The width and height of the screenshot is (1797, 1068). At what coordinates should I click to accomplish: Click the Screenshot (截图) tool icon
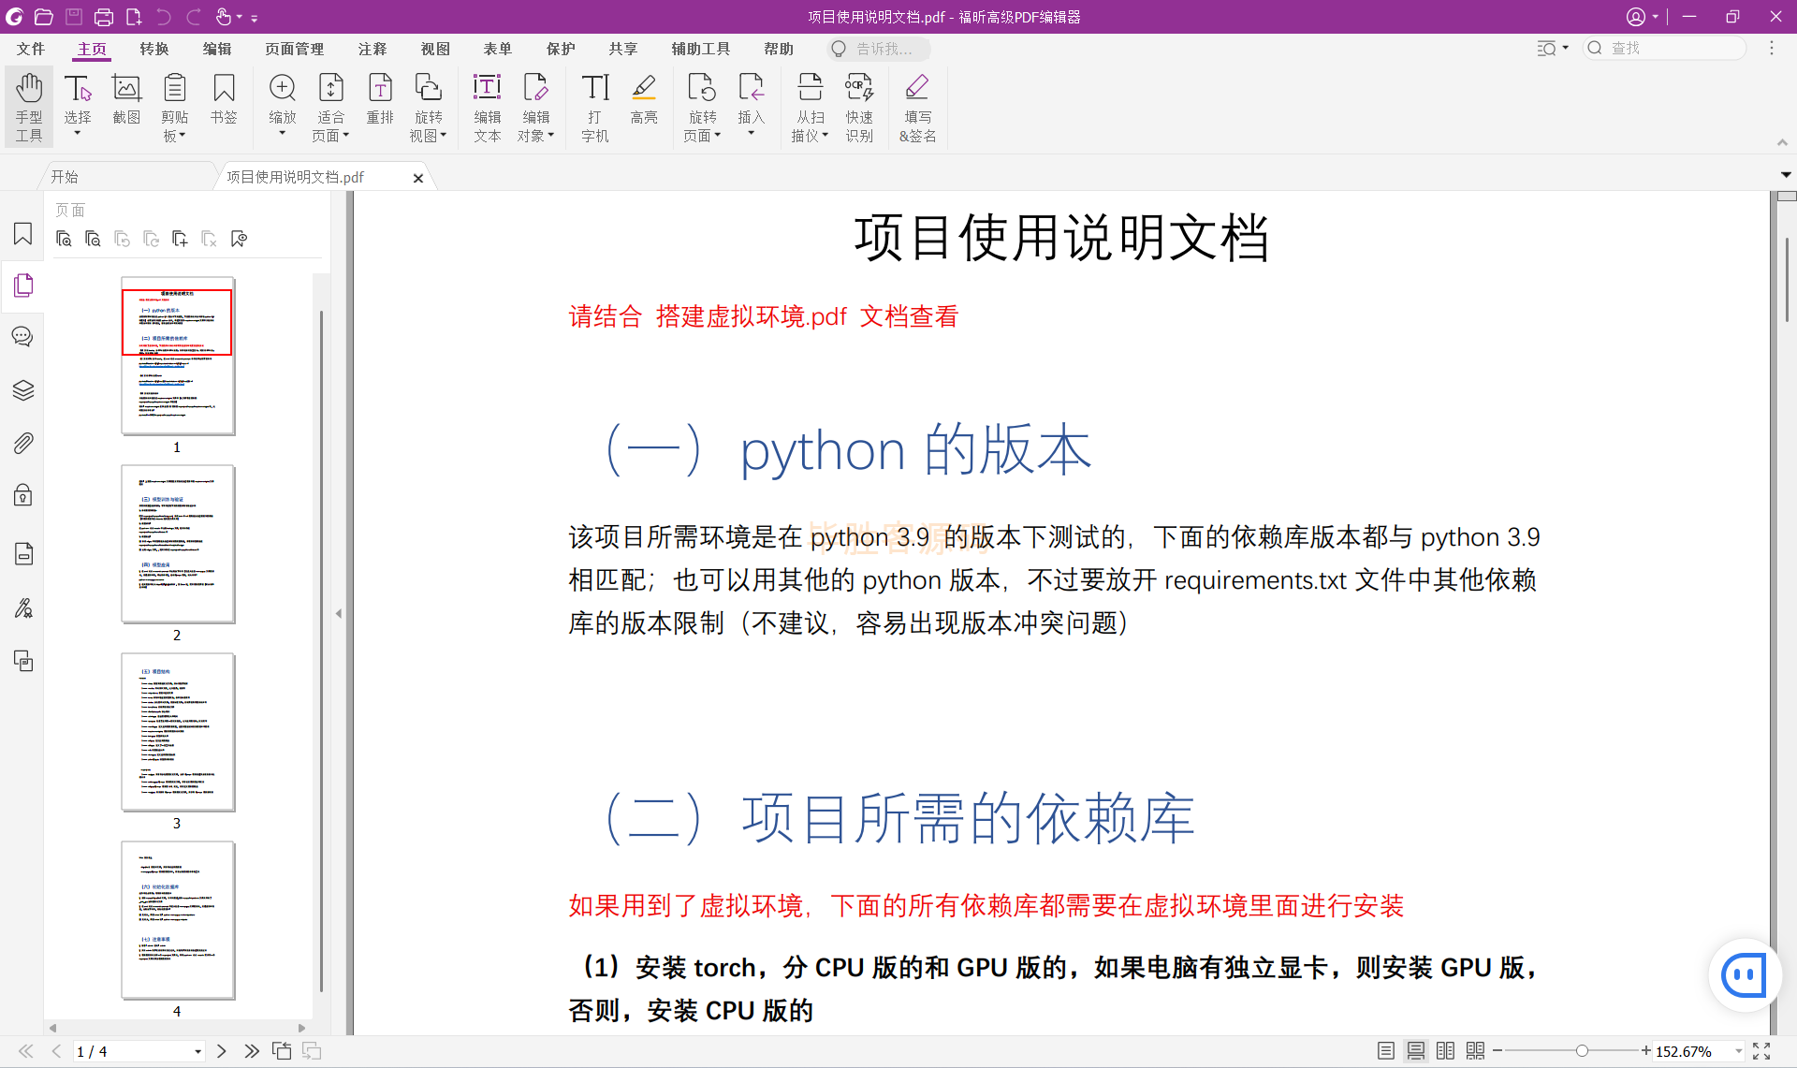[x=126, y=98]
